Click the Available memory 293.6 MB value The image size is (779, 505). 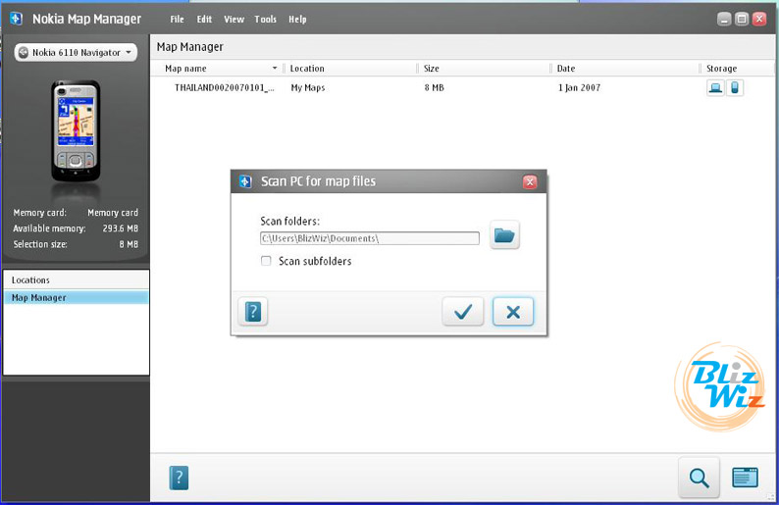(x=121, y=228)
